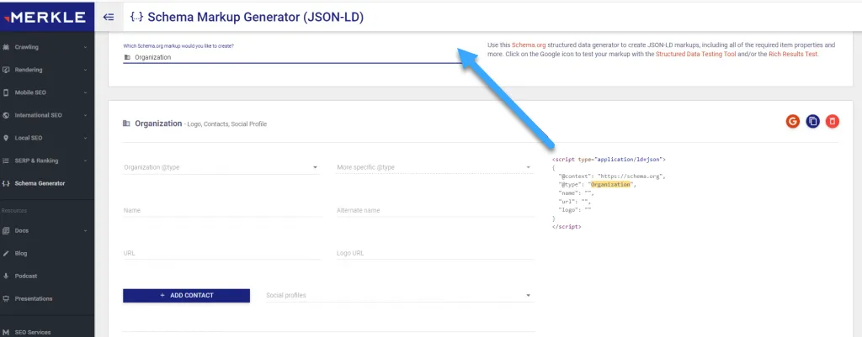Viewport: 862px width, 337px height.
Task: Expand the Social profiles dropdown
Action: click(x=399, y=296)
